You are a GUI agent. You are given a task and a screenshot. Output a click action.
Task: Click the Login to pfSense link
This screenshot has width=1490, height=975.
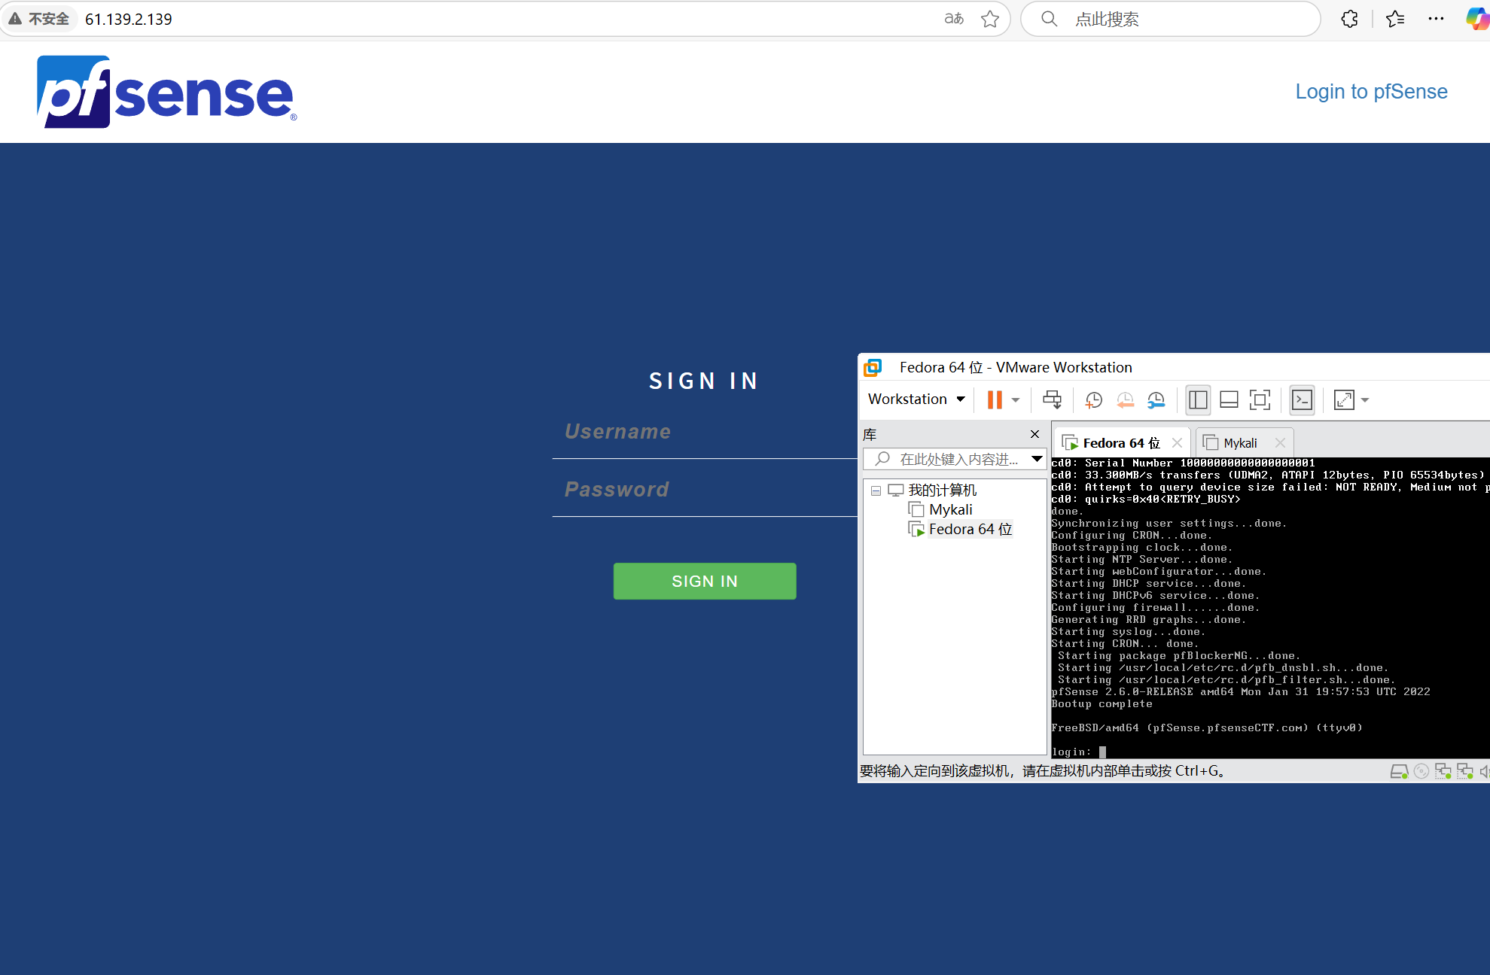1371,92
